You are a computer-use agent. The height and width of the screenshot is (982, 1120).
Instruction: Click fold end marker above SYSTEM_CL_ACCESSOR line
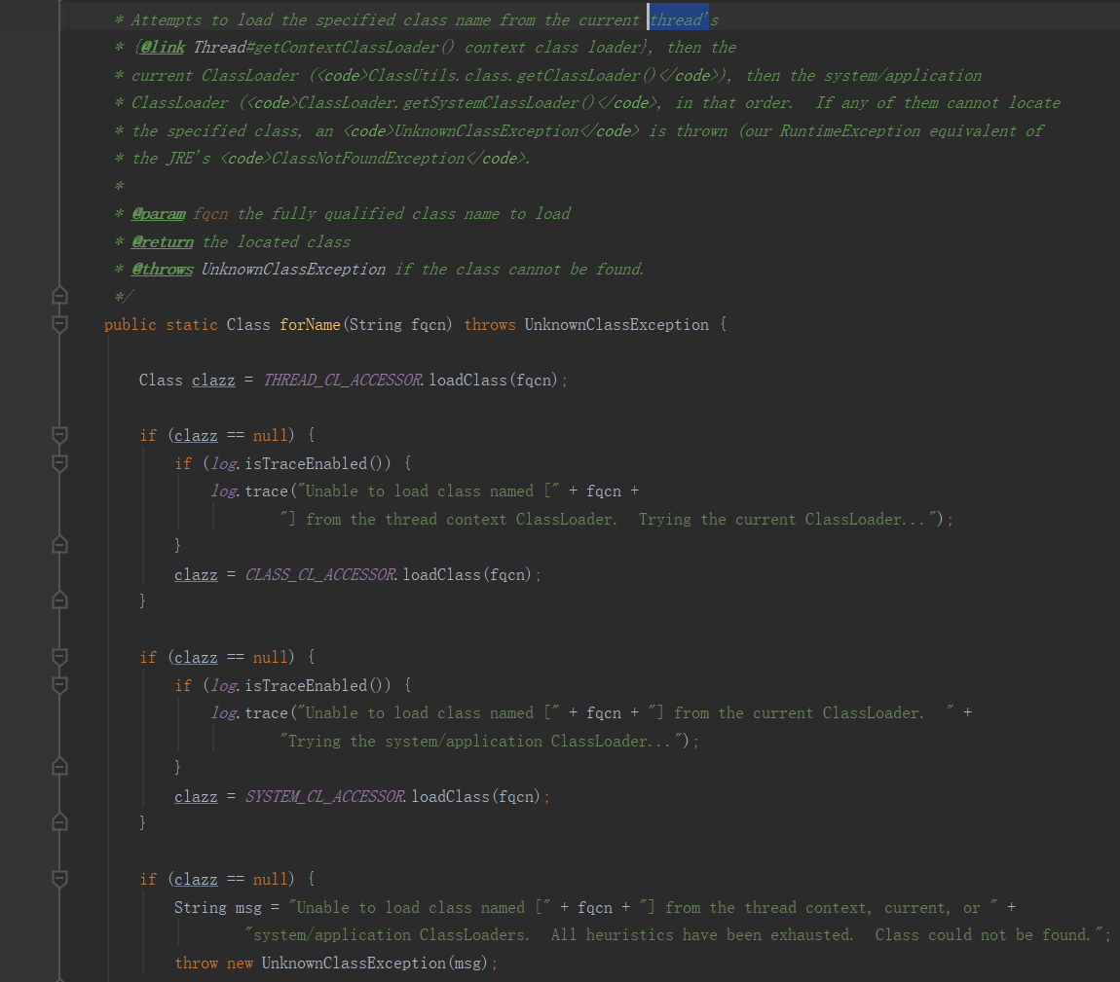(59, 768)
